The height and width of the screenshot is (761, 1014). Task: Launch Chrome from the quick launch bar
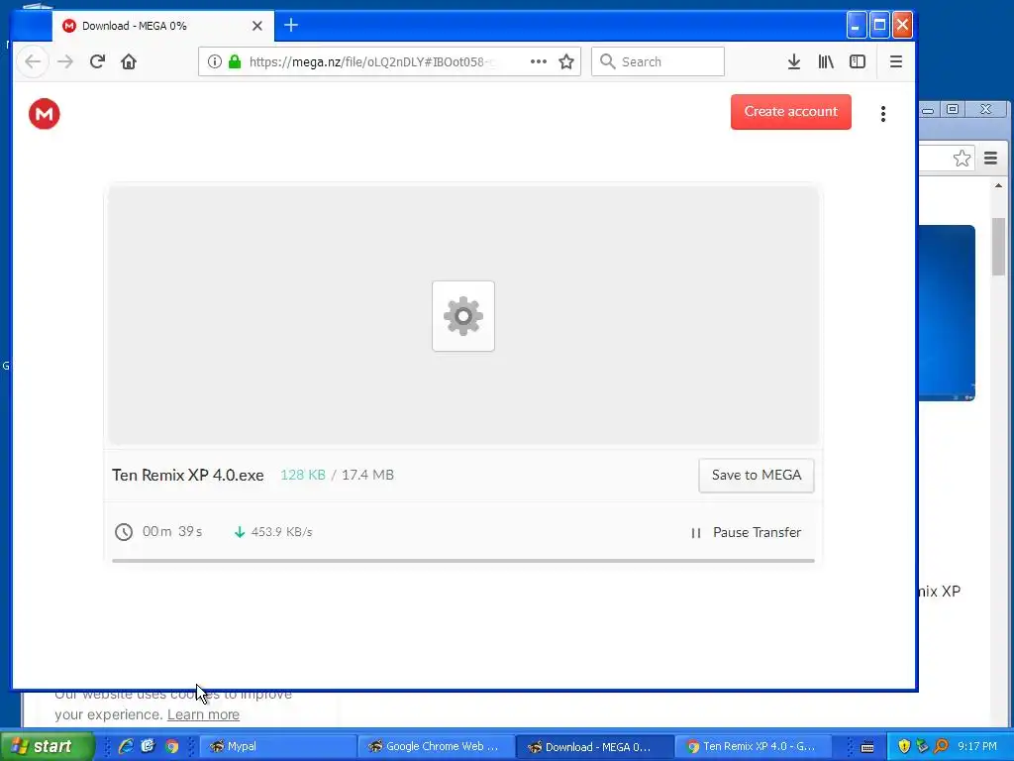pos(171,746)
